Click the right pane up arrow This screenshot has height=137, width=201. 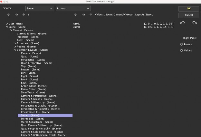pyautogui.click(x=91, y=15)
